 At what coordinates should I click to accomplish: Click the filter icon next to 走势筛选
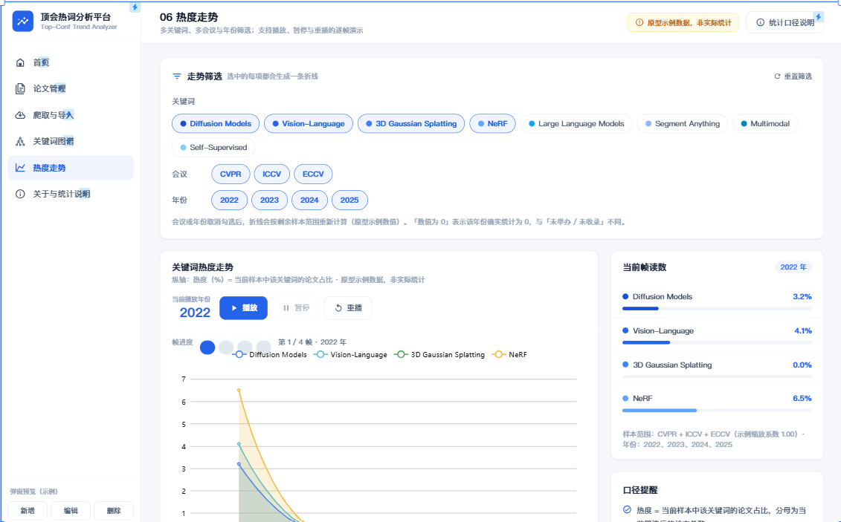(x=177, y=76)
